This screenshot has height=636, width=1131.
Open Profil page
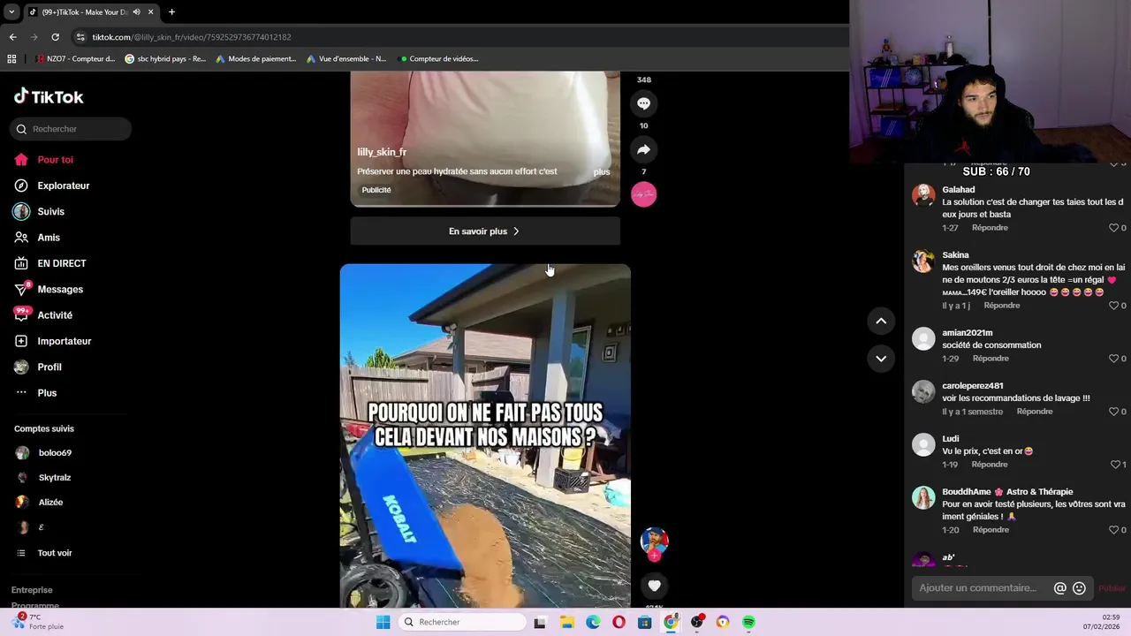49,367
